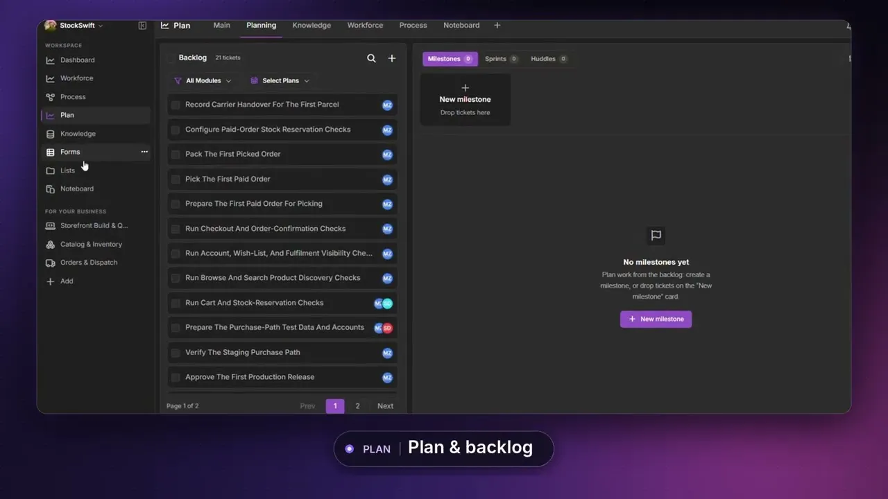Click the flag icon above No milestones yet
The width and height of the screenshot is (888, 499).
click(656, 236)
